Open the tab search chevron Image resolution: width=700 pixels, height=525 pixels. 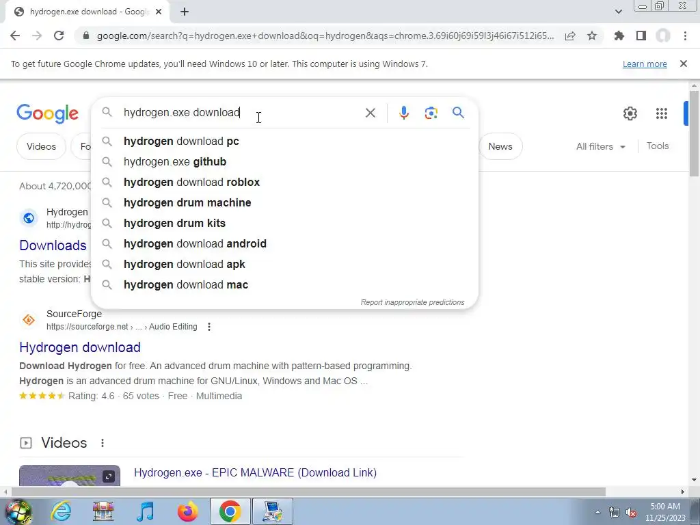(618, 12)
